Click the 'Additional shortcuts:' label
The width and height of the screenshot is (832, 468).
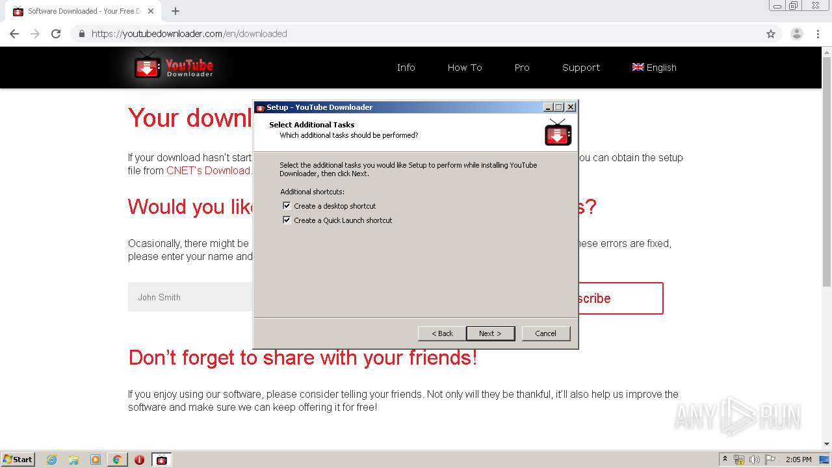point(313,192)
